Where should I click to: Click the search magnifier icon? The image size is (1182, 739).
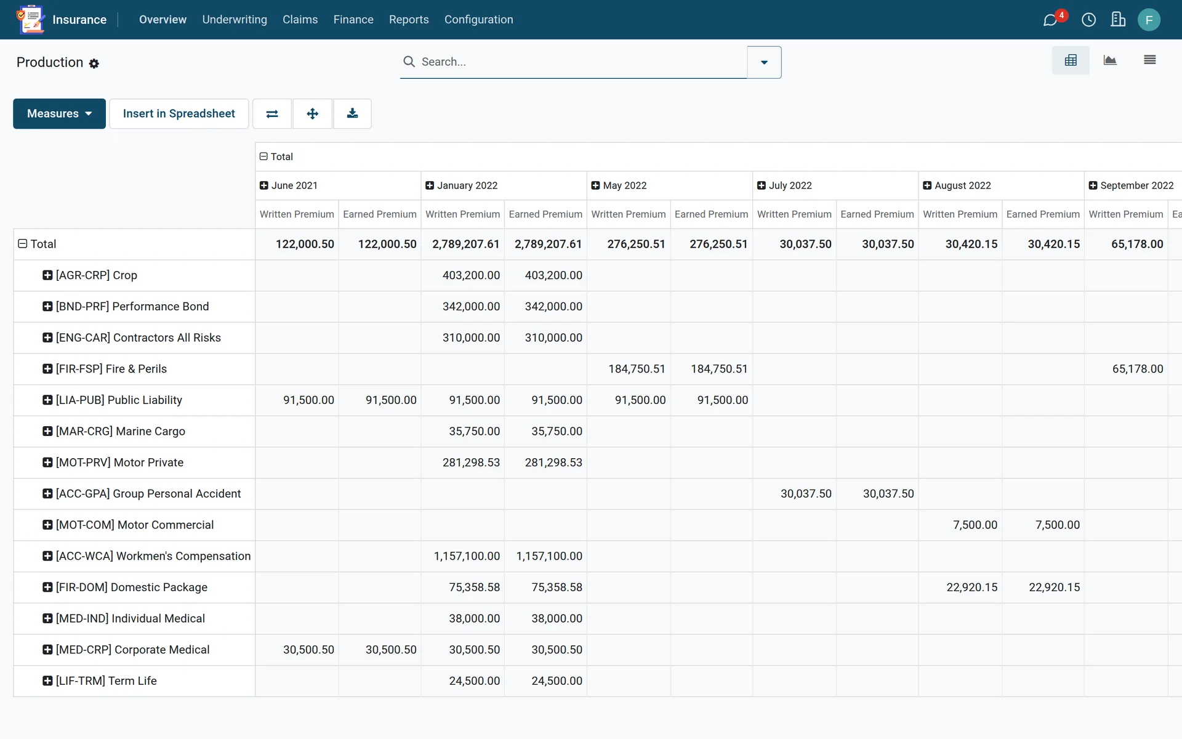pos(409,62)
